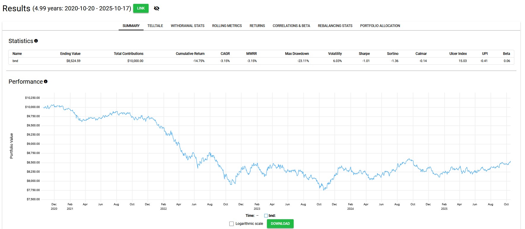Click the Calmar column header
The image size is (525, 229).
(421, 54)
